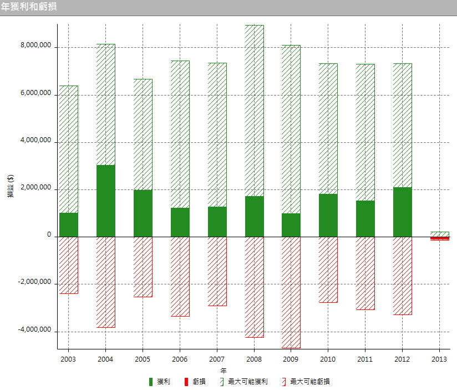Click the 0 y-axis value

pos(49,234)
